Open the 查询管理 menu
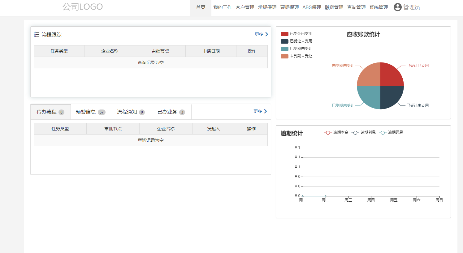Screen dimensions: 463x253 (356, 7)
